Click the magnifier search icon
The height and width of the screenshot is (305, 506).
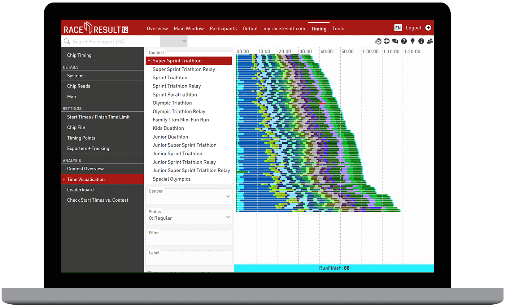coord(67,41)
